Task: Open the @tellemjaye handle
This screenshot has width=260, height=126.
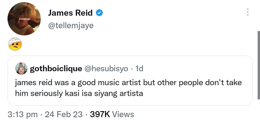Action: point(71,26)
